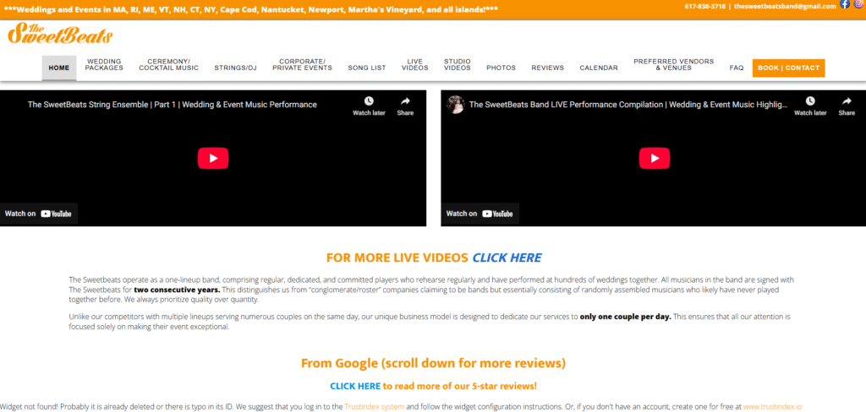Open Song List menu item
Screen dimensions: 866x412
[366, 68]
